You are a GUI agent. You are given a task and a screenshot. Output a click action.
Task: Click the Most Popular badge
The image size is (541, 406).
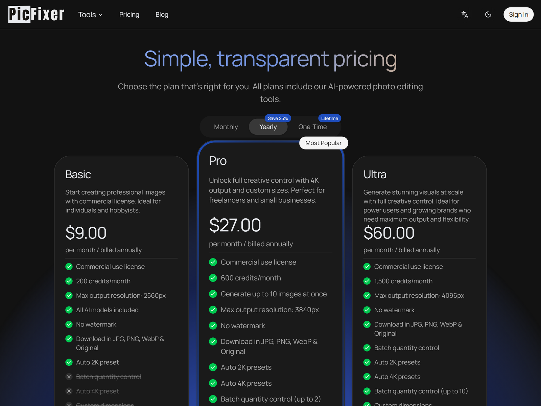click(324, 143)
